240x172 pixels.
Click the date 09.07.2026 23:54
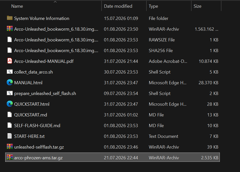121,93
